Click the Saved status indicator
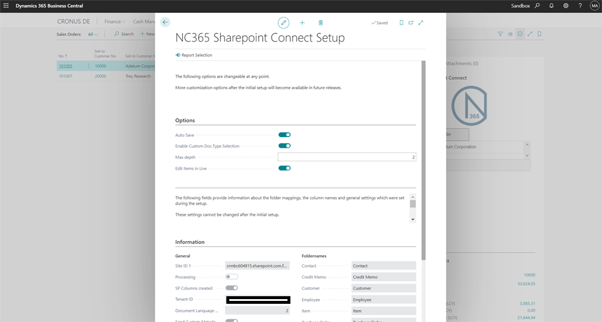This screenshot has width=602, height=322. (379, 23)
